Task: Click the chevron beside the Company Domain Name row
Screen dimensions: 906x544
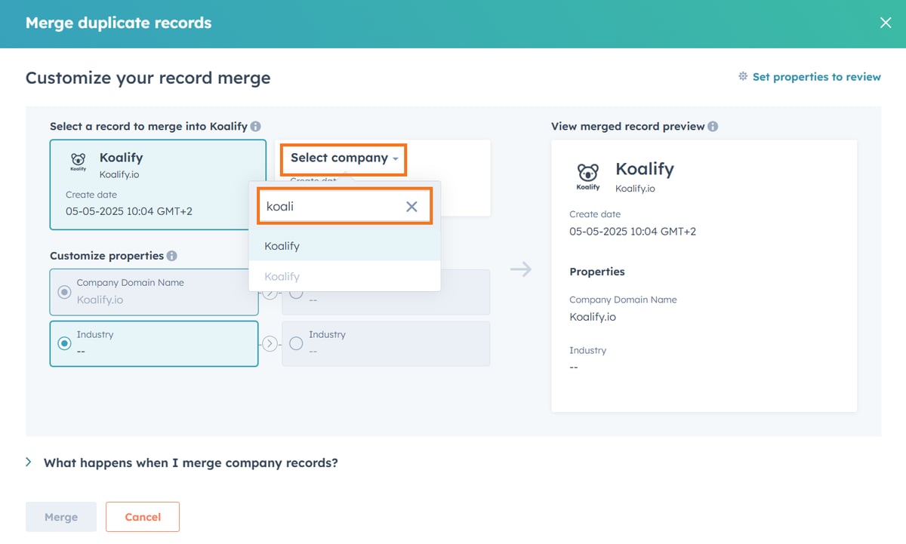Action: (x=270, y=293)
